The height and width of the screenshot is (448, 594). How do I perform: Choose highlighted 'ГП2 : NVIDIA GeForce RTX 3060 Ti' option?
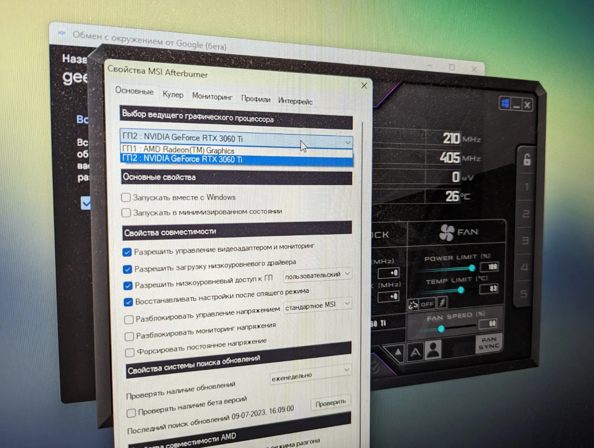tap(236, 159)
